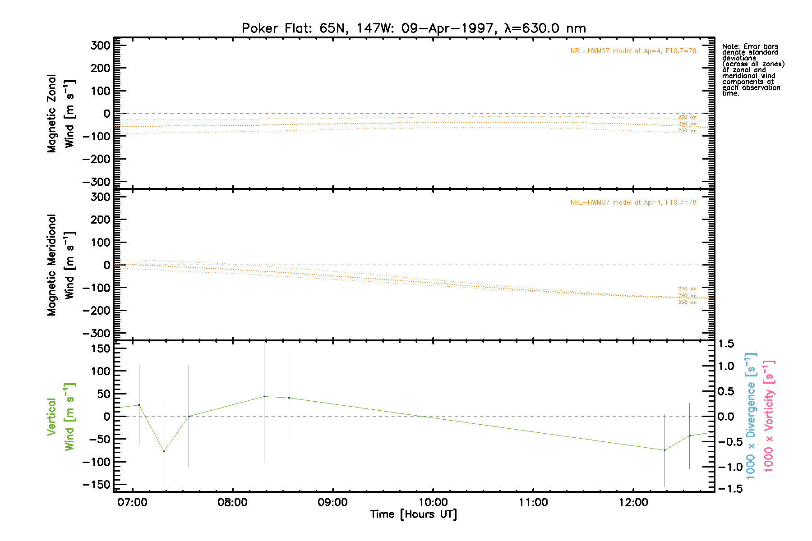This screenshot has width=812, height=541.
Task: Select the Magnetic Zonal Wind axis label
Action: tap(60, 114)
